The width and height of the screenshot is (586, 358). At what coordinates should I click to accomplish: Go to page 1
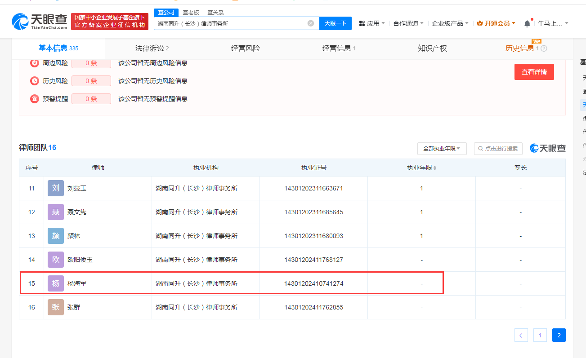tap(540, 335)
